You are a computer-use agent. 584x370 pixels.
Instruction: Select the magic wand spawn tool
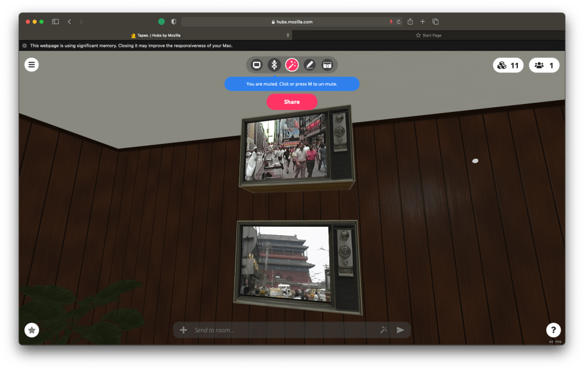coord(292,65)
